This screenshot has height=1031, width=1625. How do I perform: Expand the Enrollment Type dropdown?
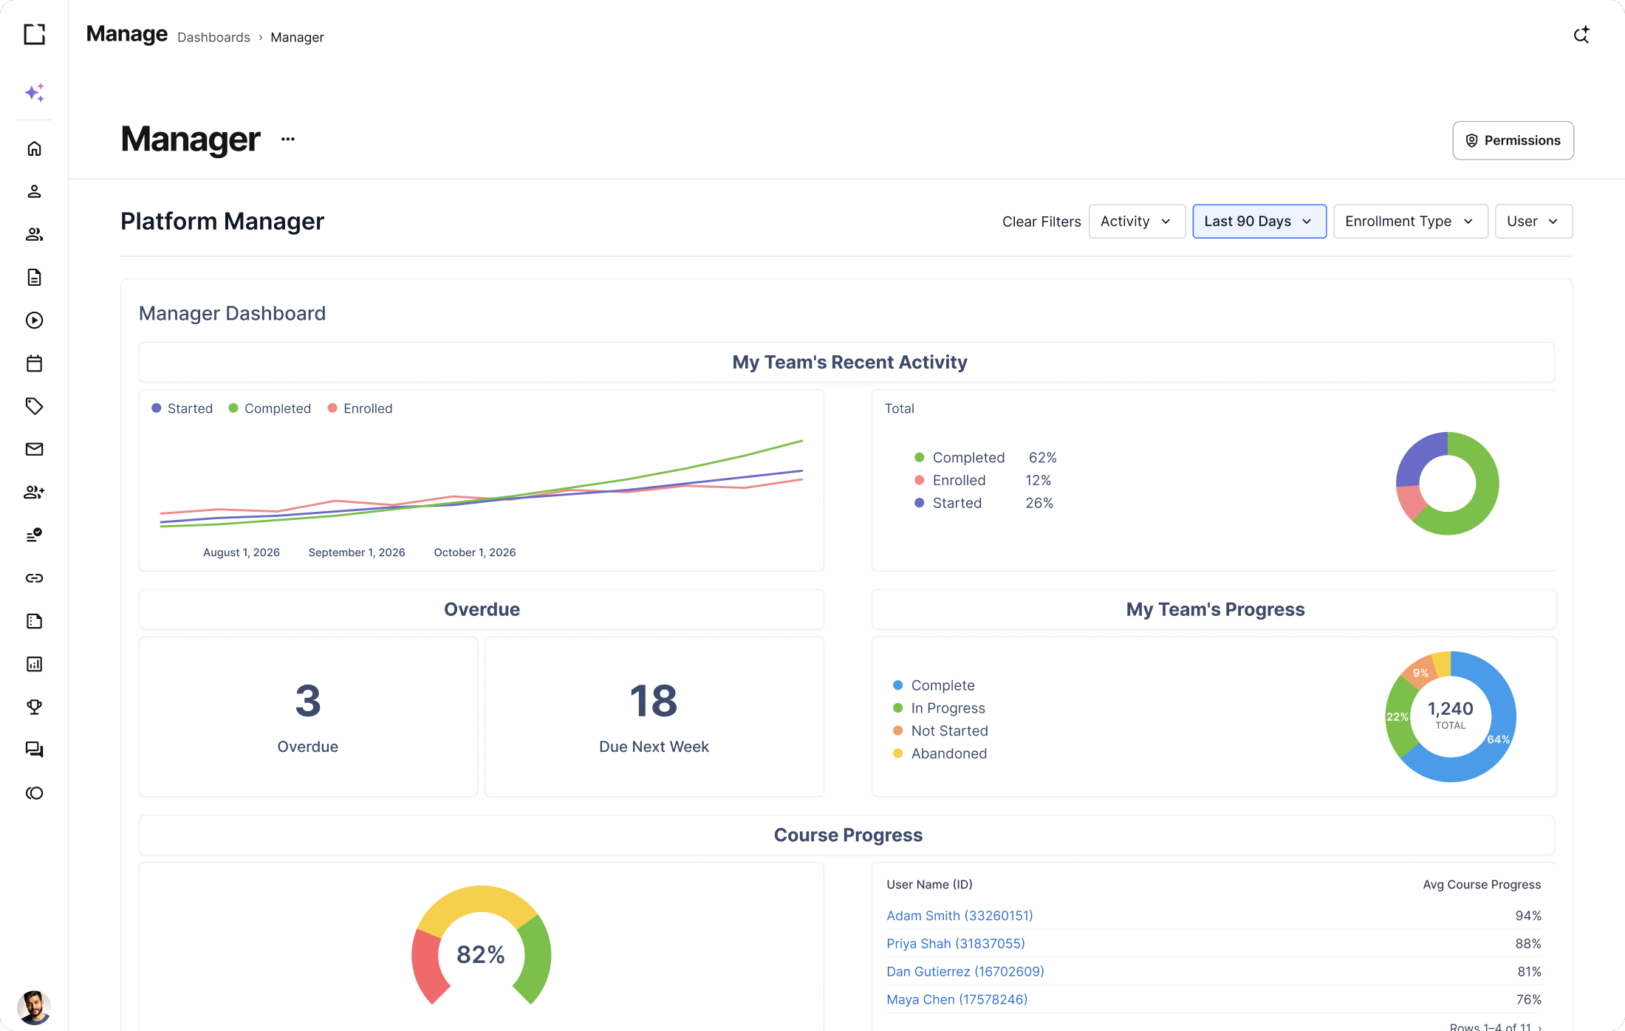point(1410,222)
